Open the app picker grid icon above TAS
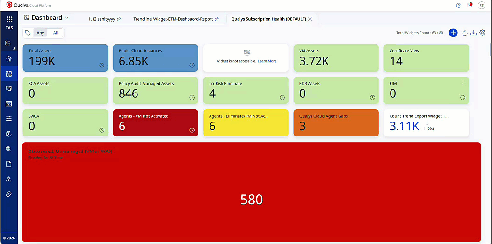Image resolution: width=492 pixels, height=244 pixels. [9, 19]
